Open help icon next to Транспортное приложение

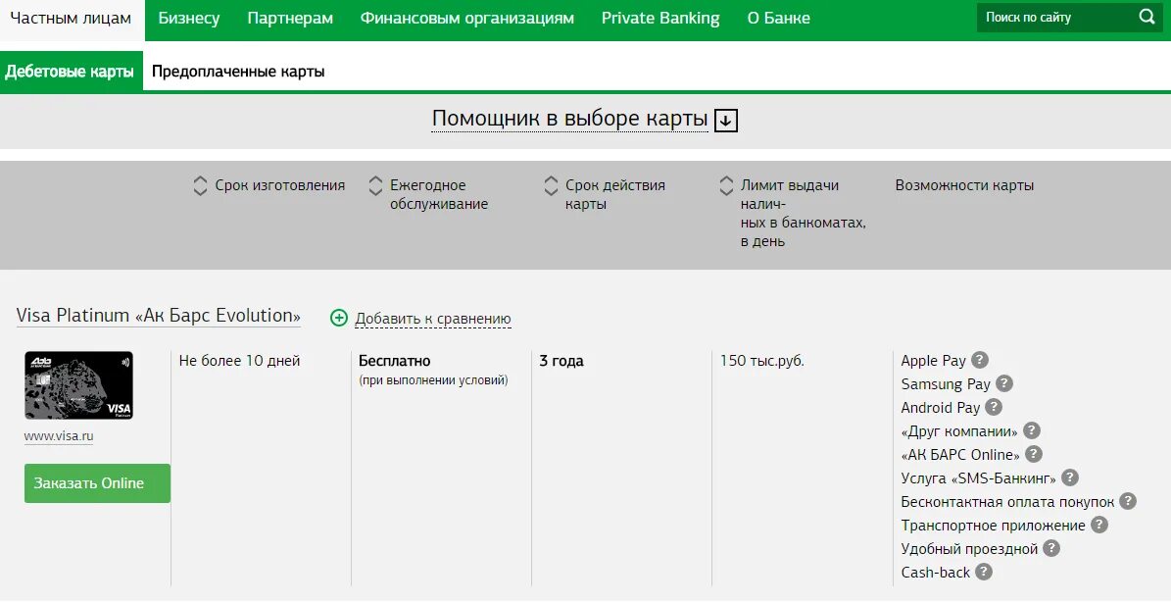[x=1099, y=525]
